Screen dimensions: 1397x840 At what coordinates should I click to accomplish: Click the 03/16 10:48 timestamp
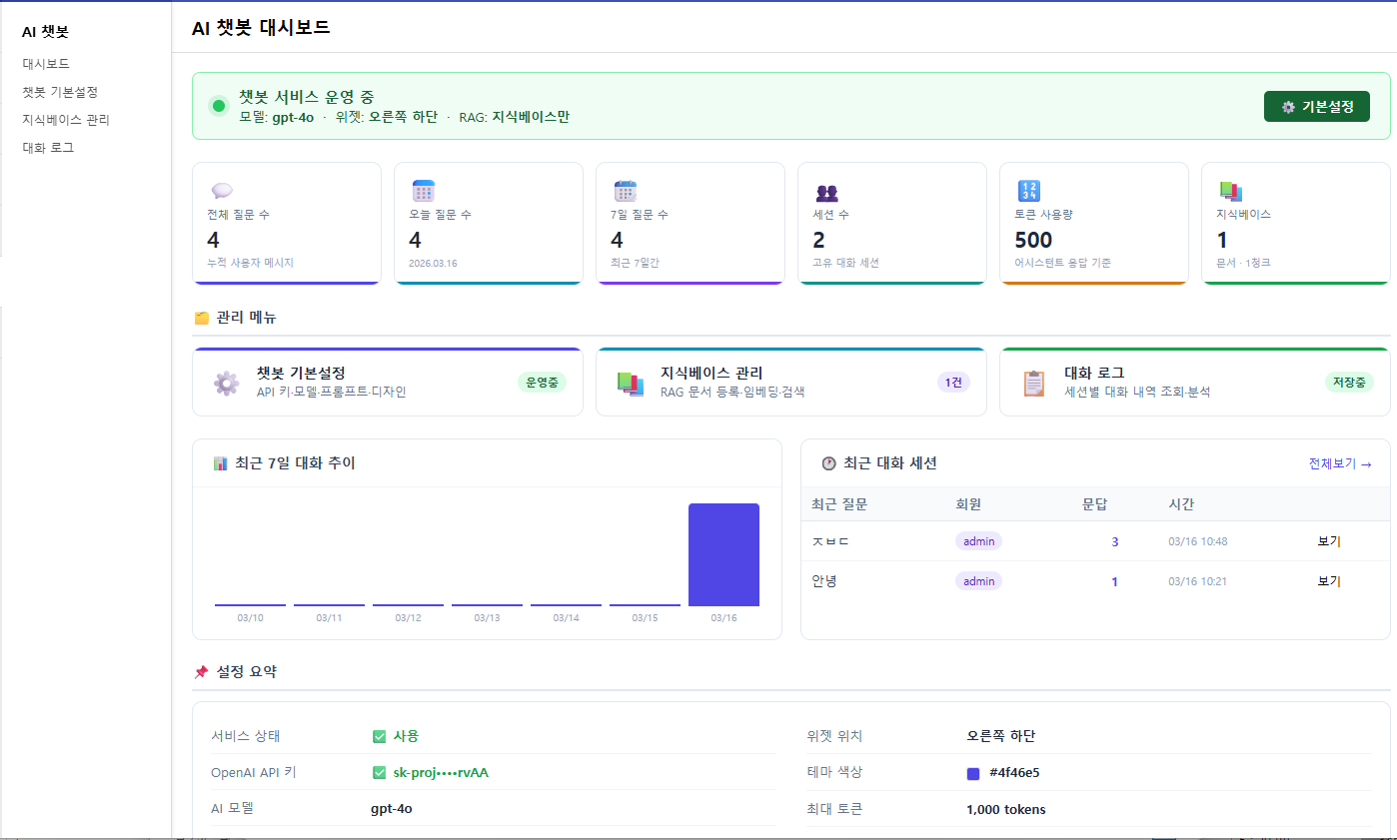[x=1198, y=541]
